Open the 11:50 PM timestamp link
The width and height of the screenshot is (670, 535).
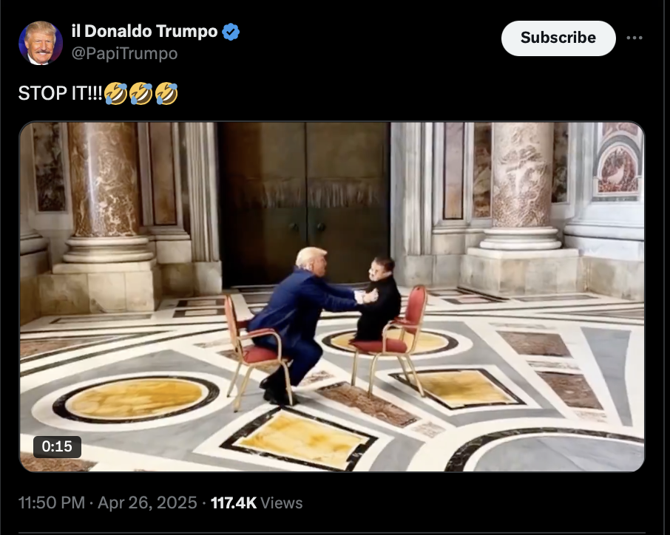(x=52, y=502)
